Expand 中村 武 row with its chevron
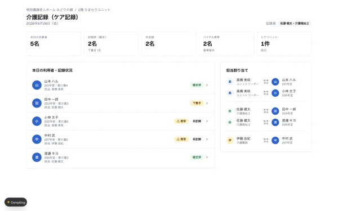 pos(207,140)
